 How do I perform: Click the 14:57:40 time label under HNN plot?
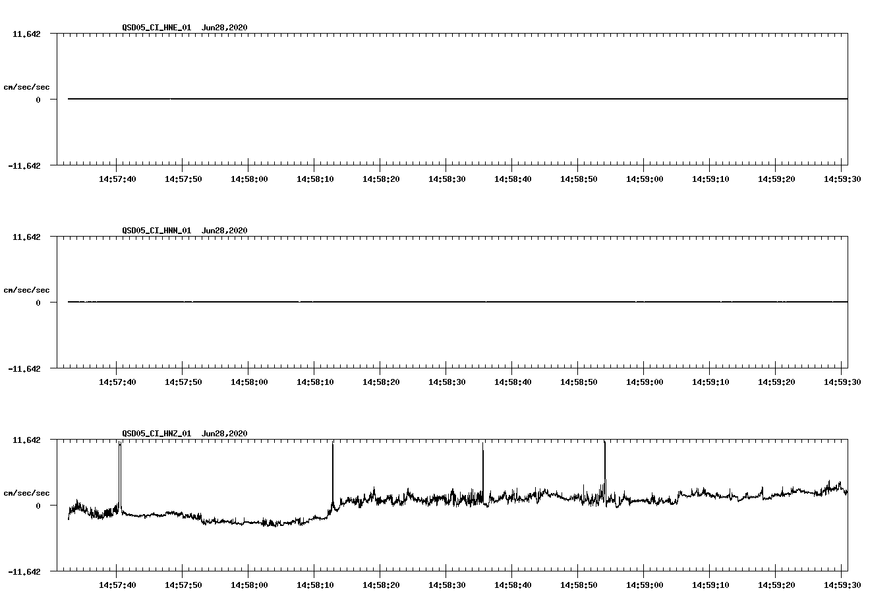point(117,382)
